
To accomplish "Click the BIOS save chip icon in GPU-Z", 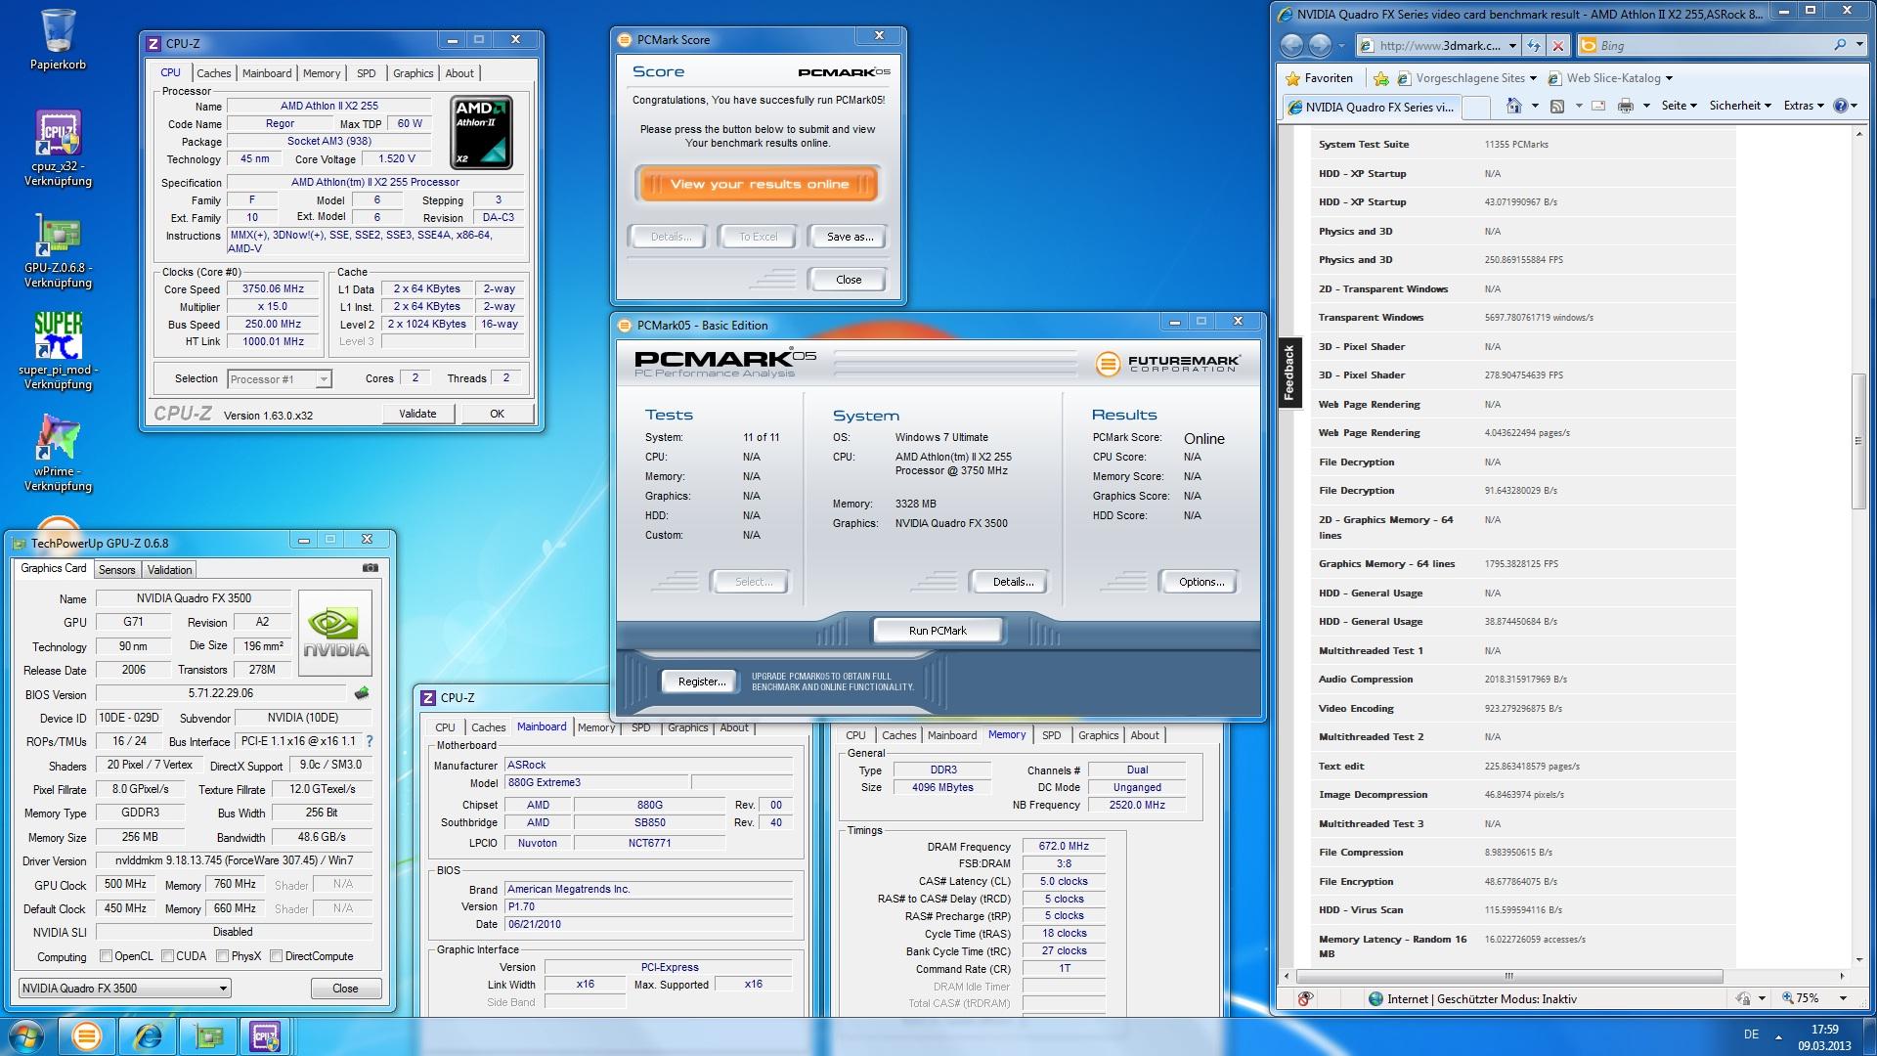I will coord(362,693).
